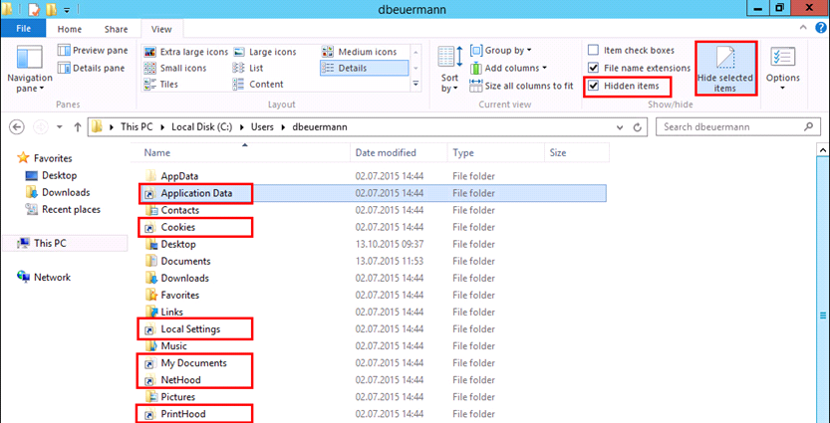Enable Item check boxes option
The image size is (830, 423).
pyautogui.click(x=594, y=51)
